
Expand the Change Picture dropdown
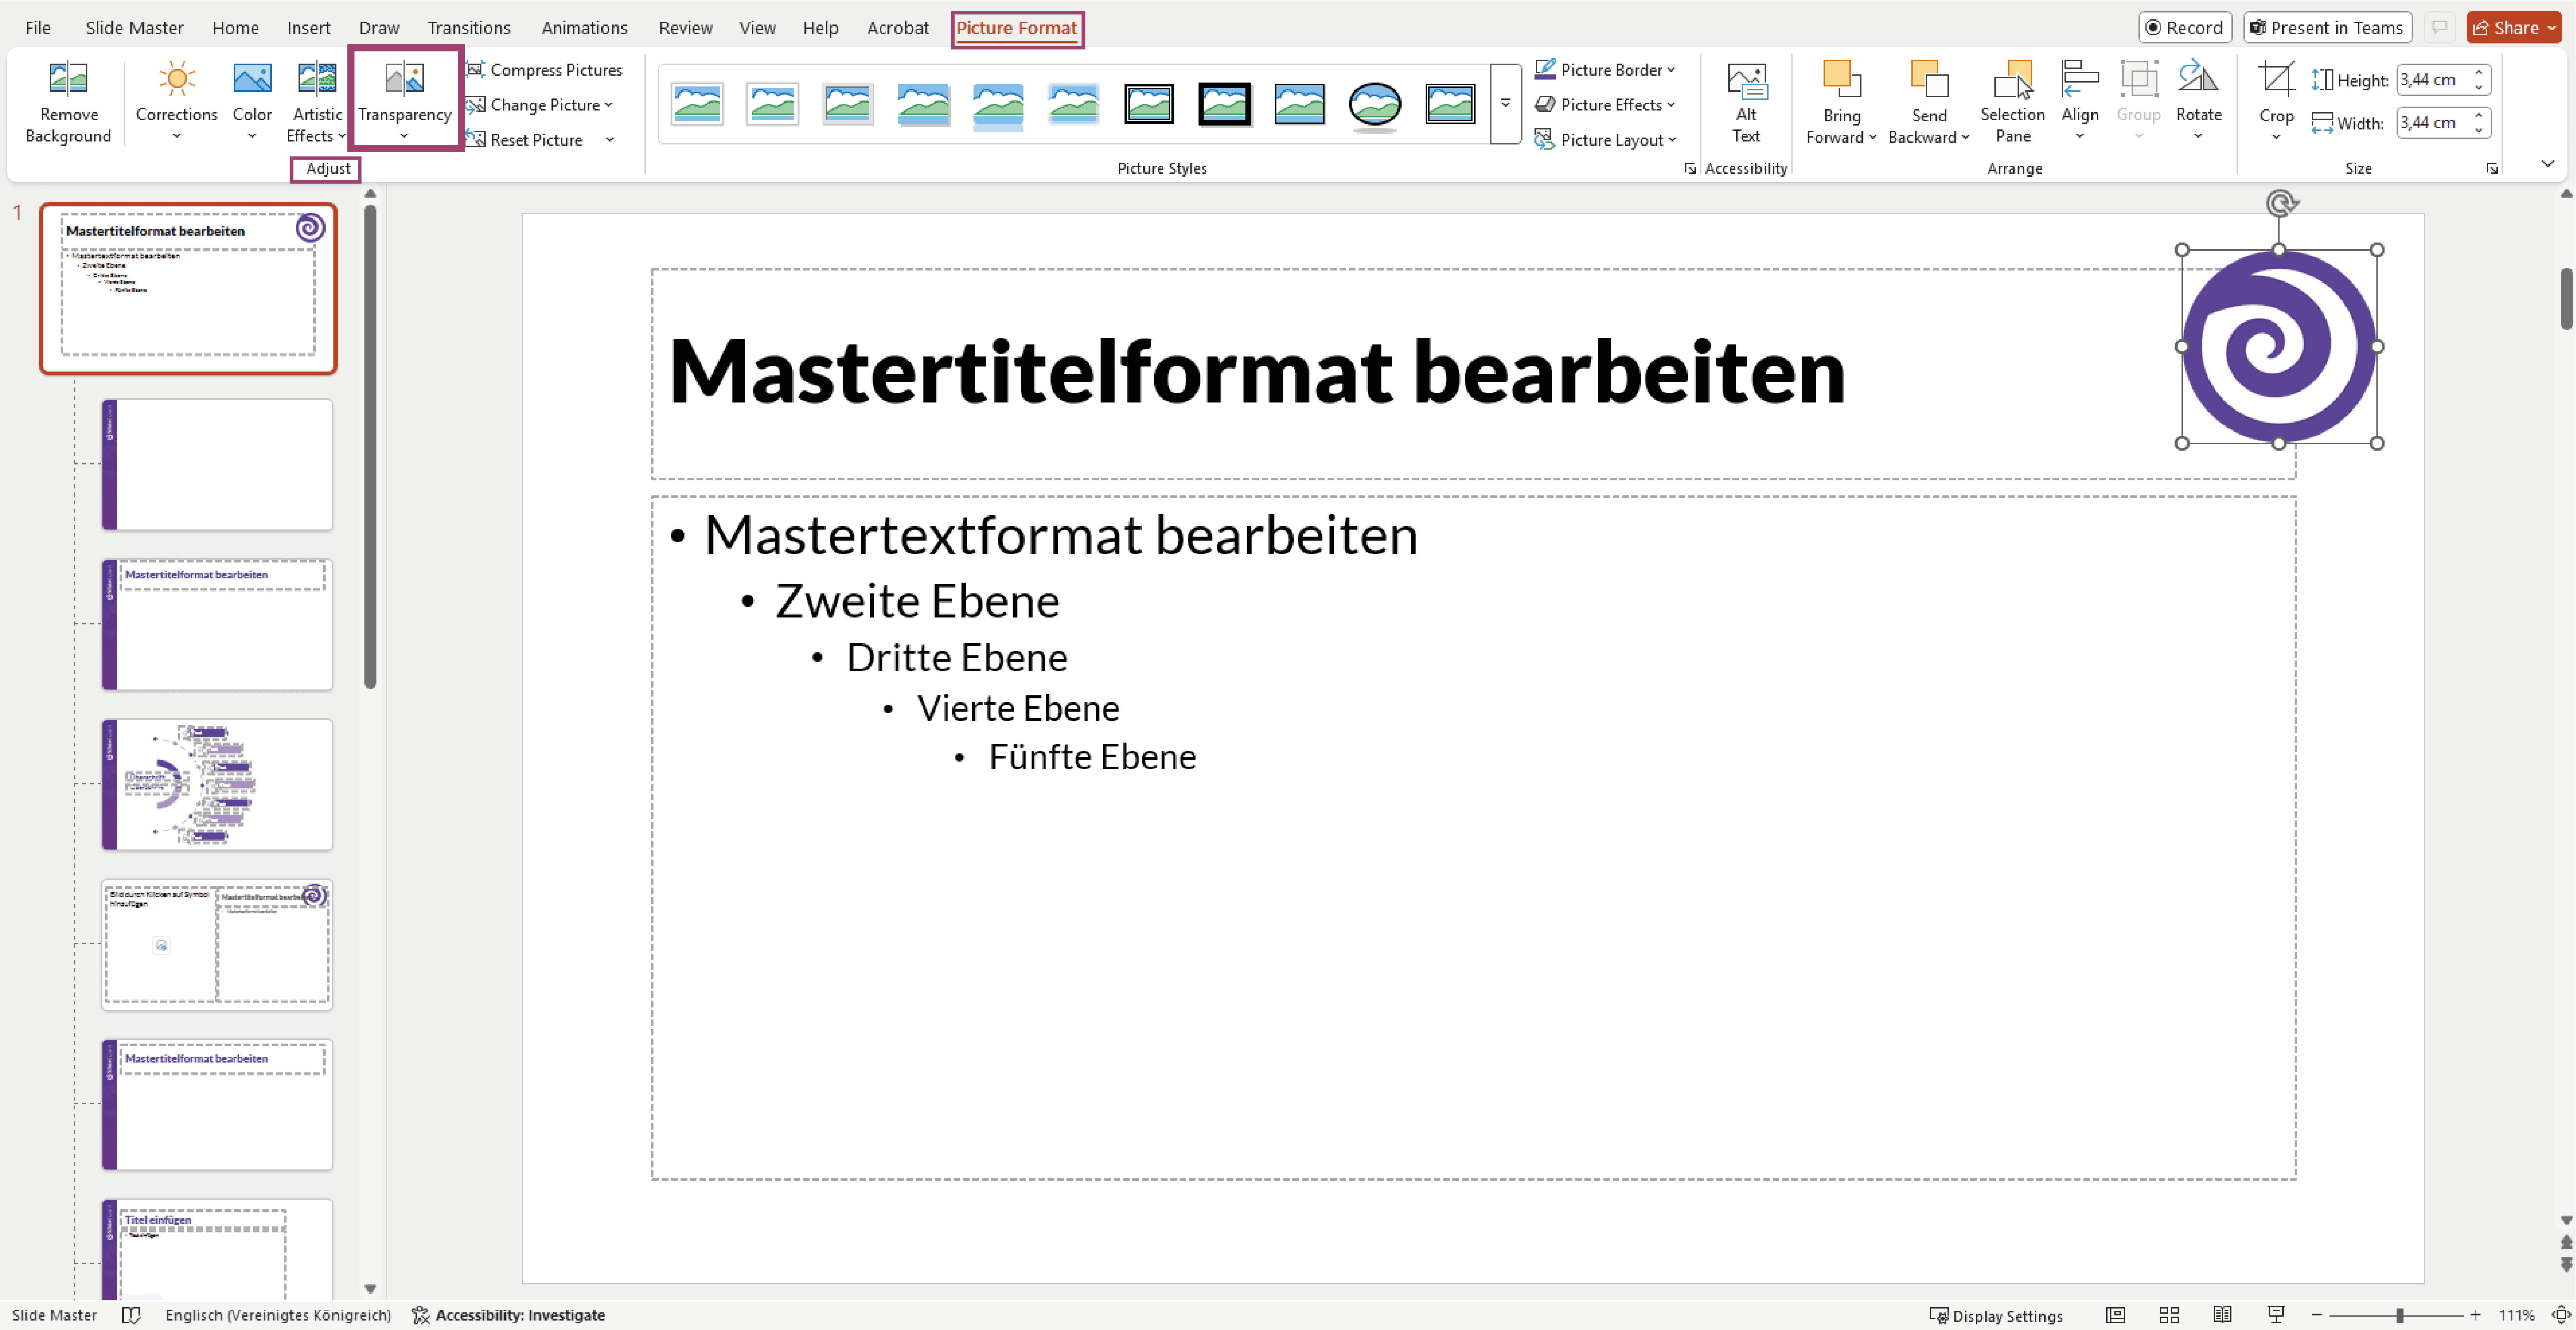coord(608,105)
